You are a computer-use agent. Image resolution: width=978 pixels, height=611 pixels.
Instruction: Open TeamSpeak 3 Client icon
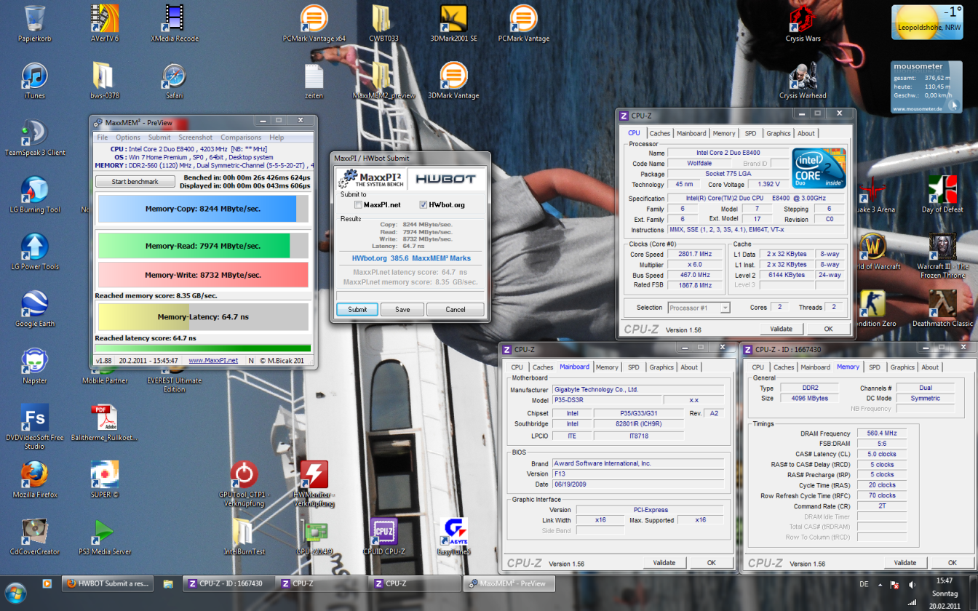pos(34,137)
